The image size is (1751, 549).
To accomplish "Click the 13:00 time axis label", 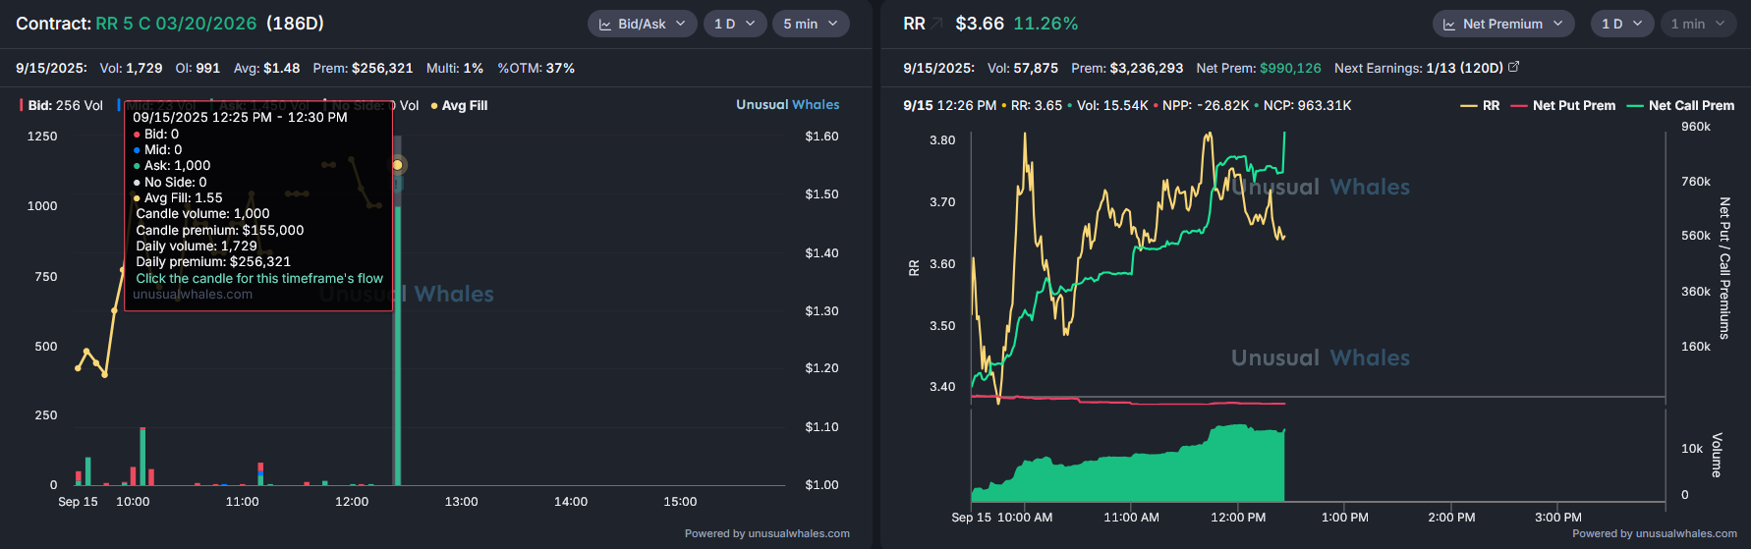I will click(x=461, y=501).
